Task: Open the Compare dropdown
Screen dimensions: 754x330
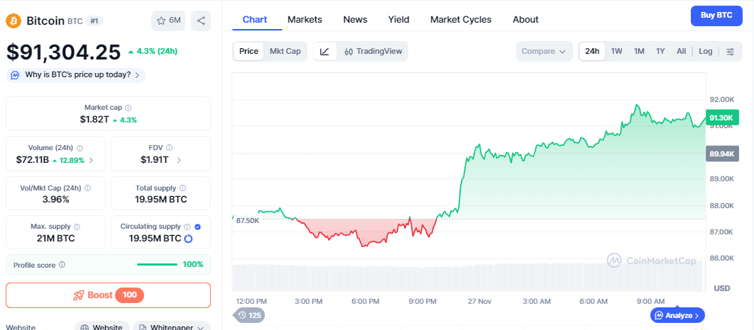Action: (x=544, y=52)
